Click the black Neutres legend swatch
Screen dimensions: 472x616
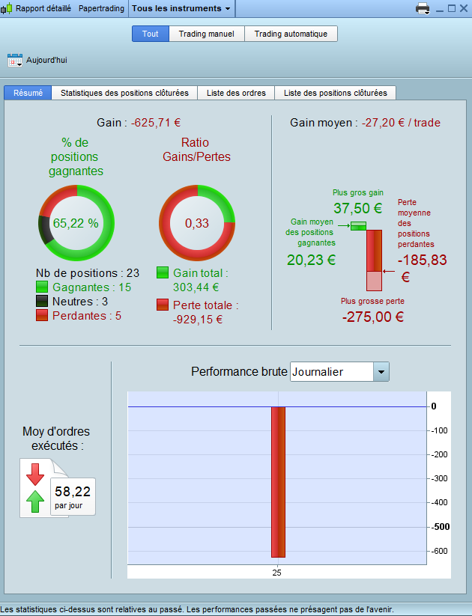42,301
